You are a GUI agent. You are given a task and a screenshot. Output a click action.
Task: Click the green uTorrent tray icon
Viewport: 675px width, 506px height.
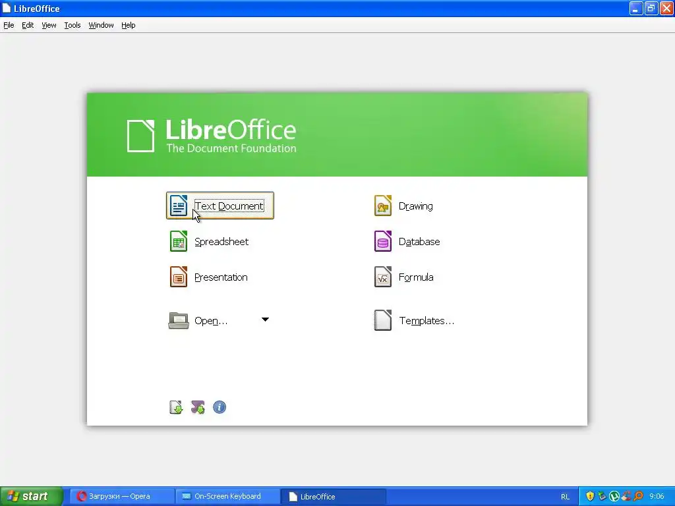[614, 496]
